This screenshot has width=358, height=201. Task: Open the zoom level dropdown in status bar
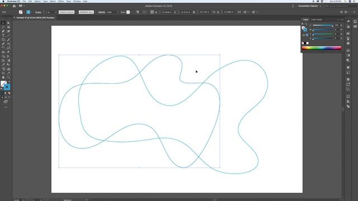[x=23, y=200]
